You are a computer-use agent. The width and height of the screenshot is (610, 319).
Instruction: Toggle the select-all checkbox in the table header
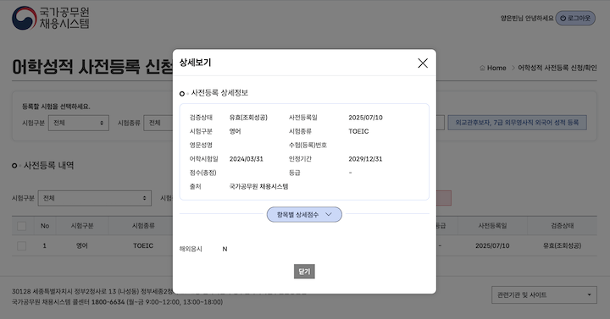click(22, 226)
